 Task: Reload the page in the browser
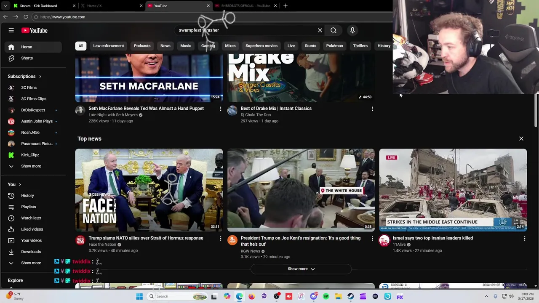tap(26, 17)
